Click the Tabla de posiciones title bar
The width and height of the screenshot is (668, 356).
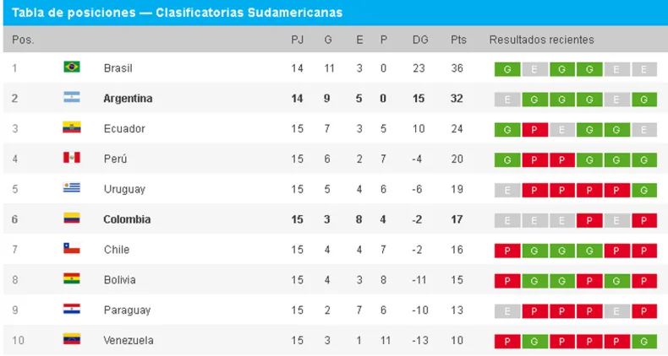click(x=336, y=13)
